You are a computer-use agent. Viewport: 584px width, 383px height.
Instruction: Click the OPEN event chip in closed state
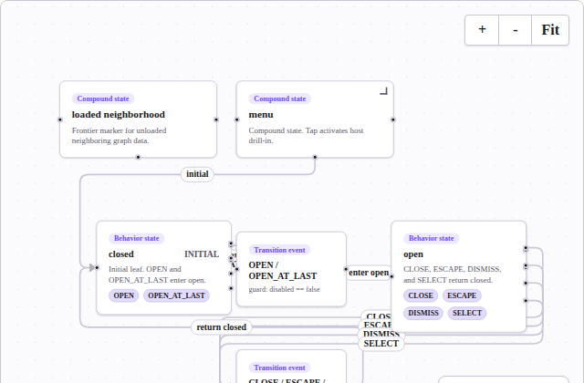[x=124, y=295]
